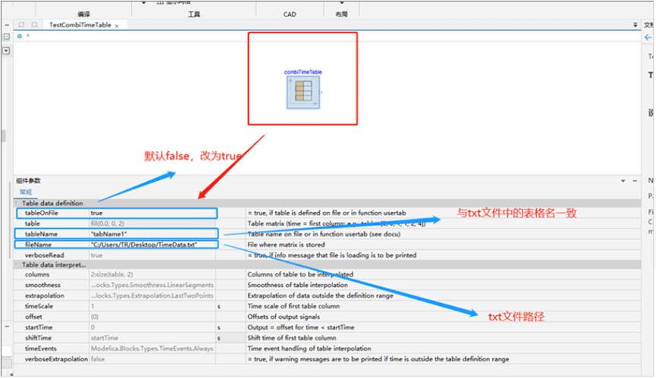656x378 pixels.
Task: Open the 工具 ribbon group
Action: click(x=193, y=14)
